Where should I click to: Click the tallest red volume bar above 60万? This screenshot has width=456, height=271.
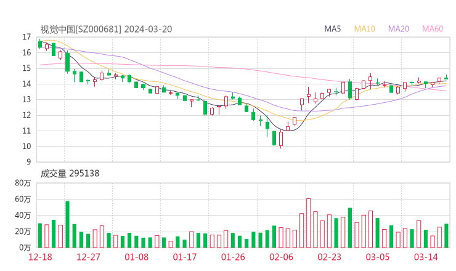(309, 224)
